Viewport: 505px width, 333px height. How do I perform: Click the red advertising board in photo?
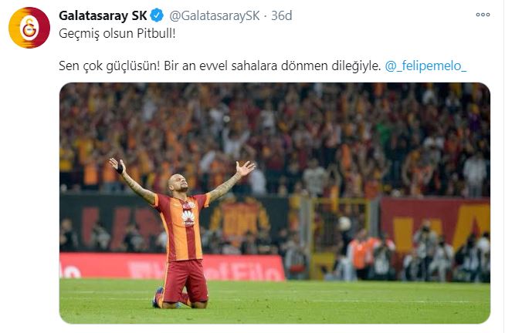point(172,266)
